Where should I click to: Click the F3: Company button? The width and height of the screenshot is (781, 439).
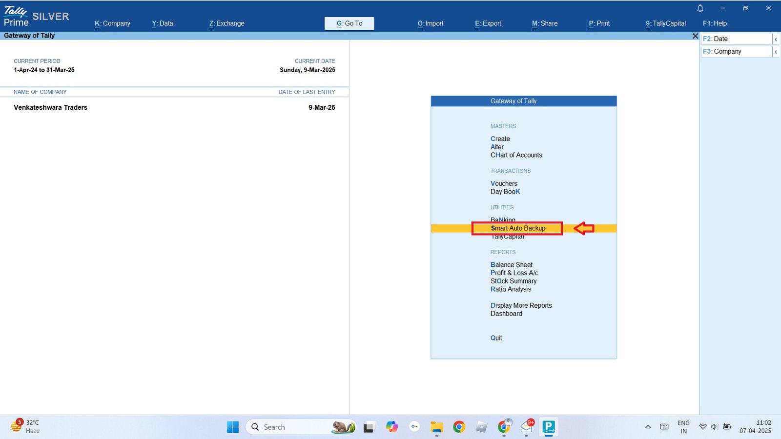pyautogui.click(x=737, y=52)
